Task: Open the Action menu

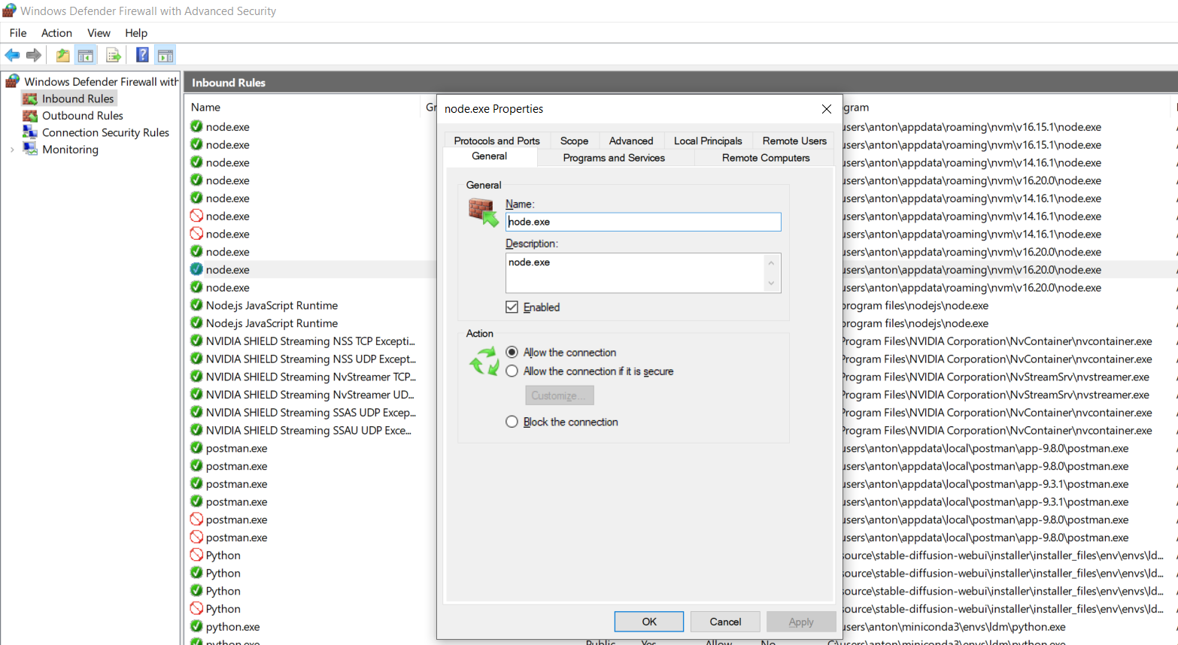Action: tap(56, 32)
